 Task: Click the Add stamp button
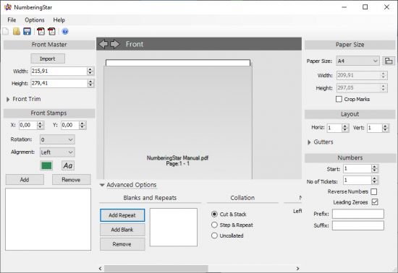click(25, 180)
